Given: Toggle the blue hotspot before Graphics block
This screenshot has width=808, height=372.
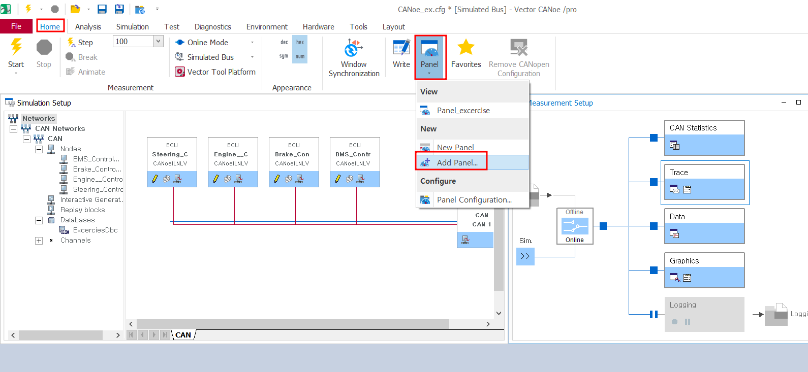Looking at the screenshot, I should (654, 270).
